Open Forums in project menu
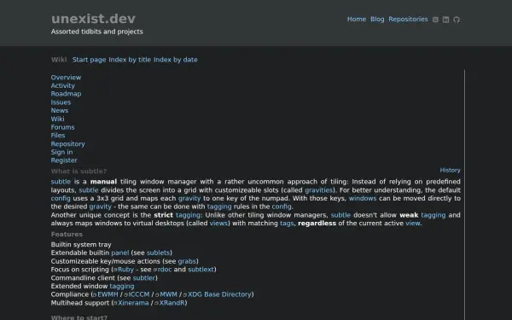 (62, 127)
